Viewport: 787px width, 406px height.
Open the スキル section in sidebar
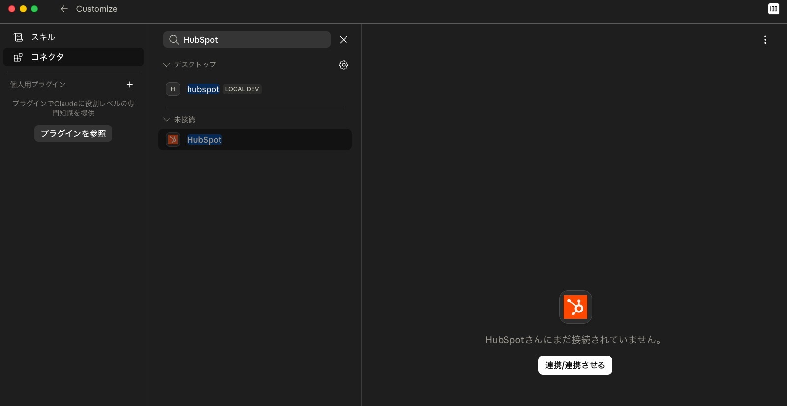73,37
